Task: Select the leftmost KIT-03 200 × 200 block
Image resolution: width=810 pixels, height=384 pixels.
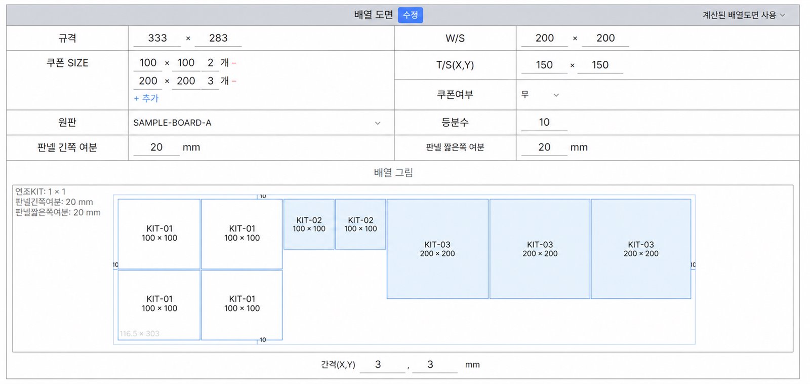Action: (437, 249)
